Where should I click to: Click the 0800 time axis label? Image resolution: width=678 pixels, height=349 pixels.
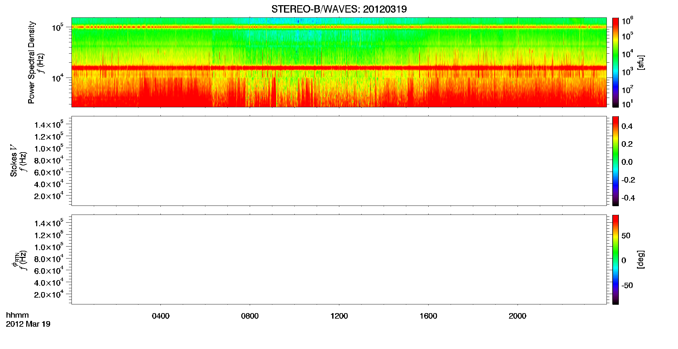pyautogui.click(x=250, y=316)
